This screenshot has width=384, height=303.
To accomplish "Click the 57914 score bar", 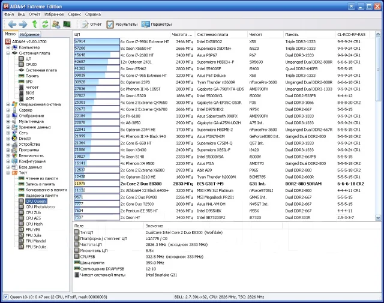I will pos(97,41).
